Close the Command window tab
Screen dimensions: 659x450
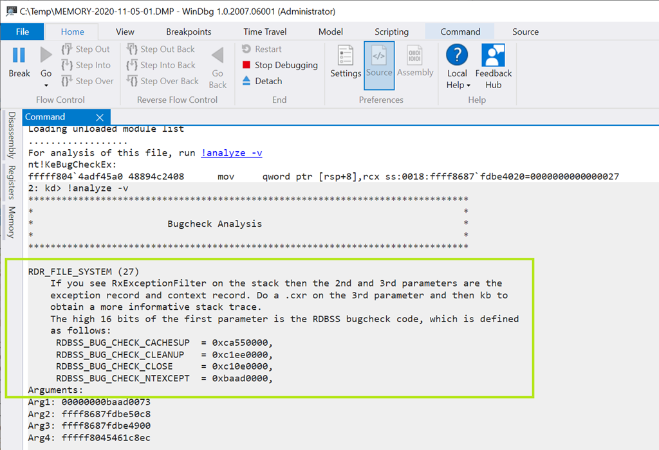(x=100, y=117)
